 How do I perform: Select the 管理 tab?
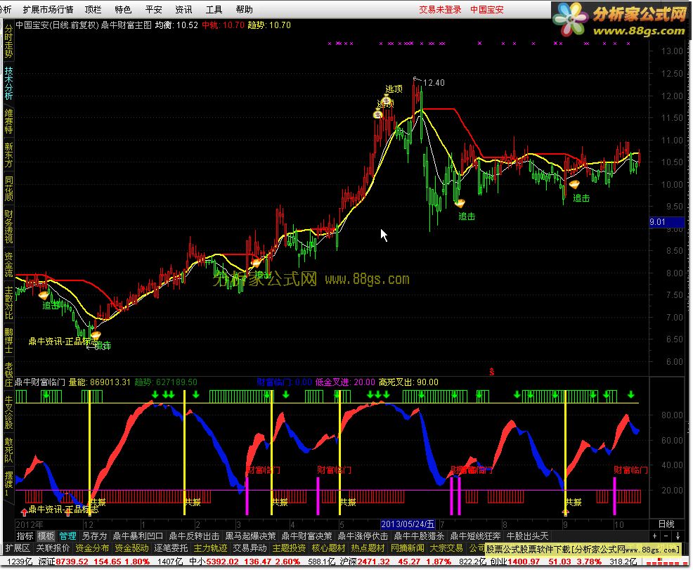coord(67,536)
